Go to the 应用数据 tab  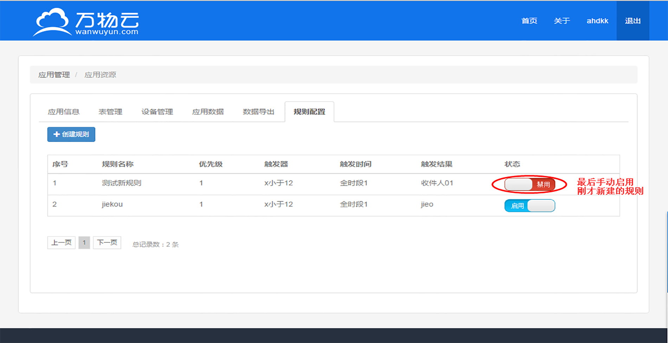[208, 112]
